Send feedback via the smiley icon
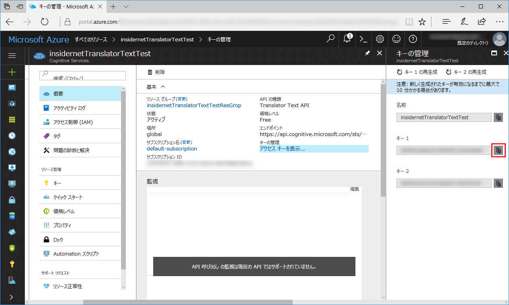509x305 pixels. [396, 39]
